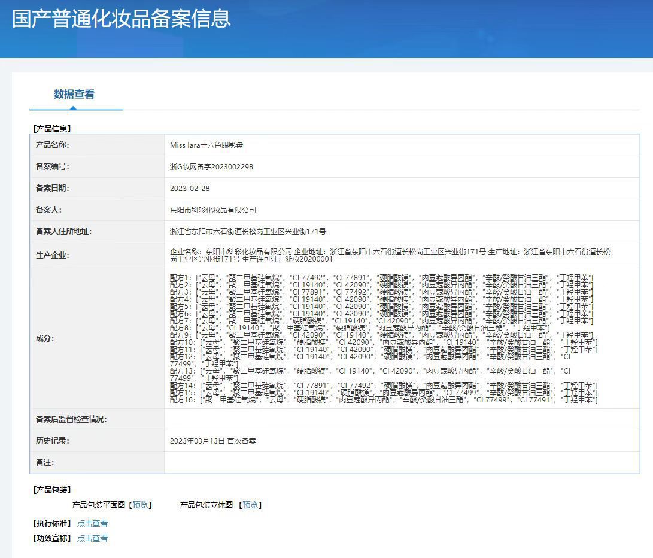Select the date 2023-02-28
This screenshot has height=558, width=653.
click(x=190, y=189)
